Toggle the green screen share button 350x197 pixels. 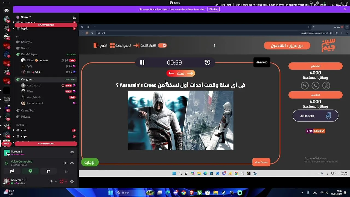click(30, 171)
